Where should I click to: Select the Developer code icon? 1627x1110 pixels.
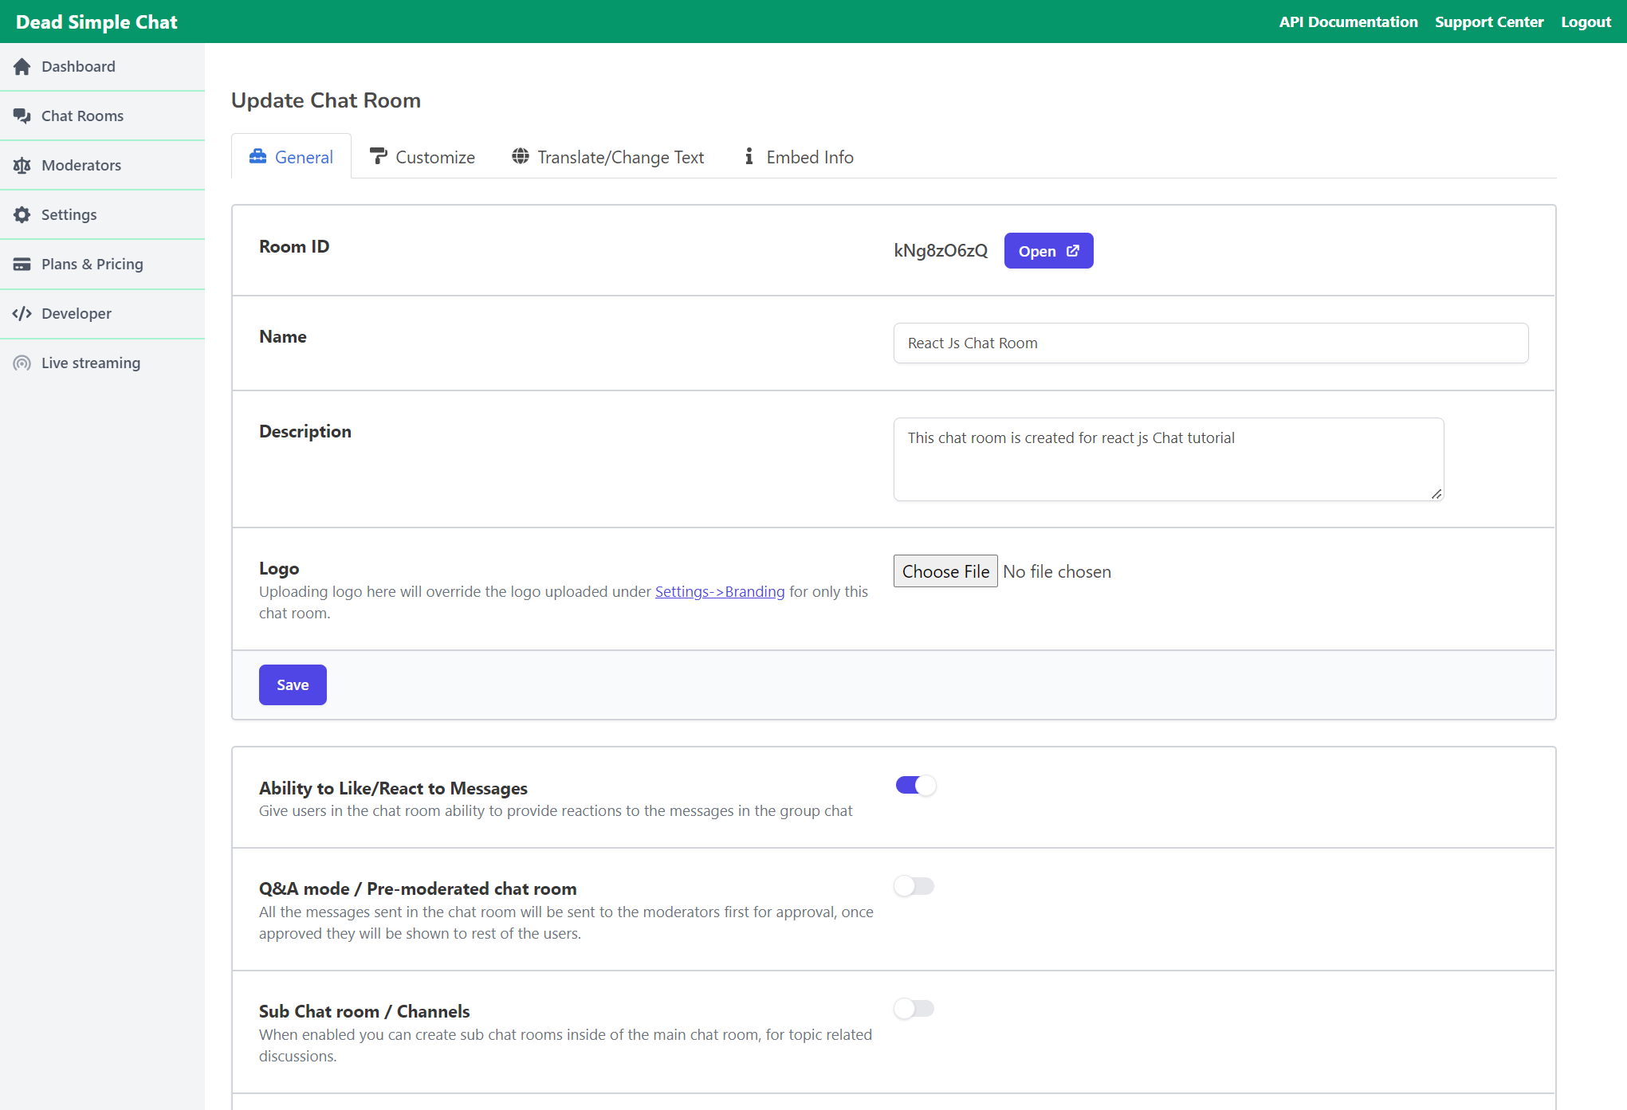click(x=22, y=313)
